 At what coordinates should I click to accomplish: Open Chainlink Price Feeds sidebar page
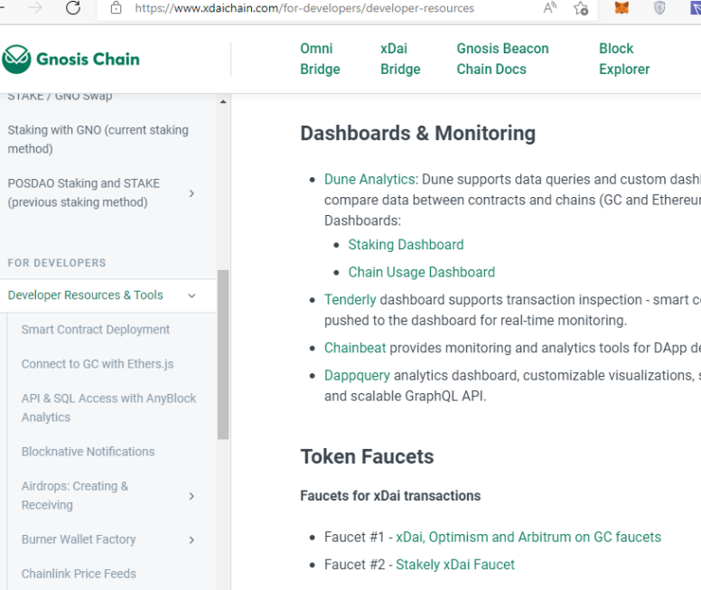pos(79,574)
